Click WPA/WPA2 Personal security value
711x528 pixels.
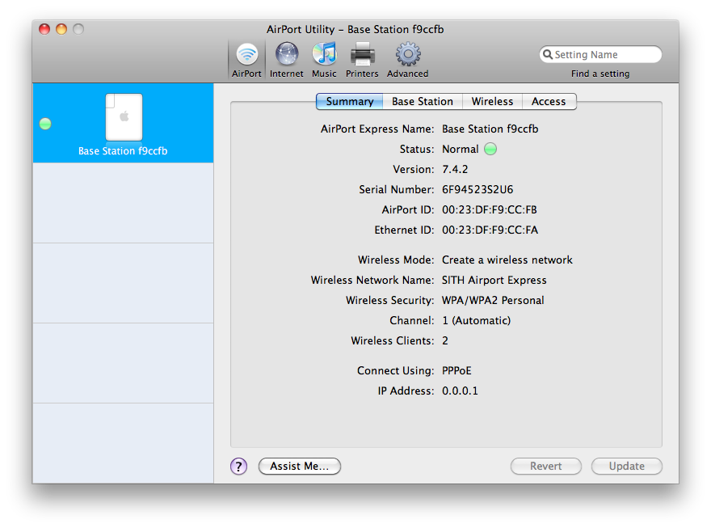tap(493, 300)
